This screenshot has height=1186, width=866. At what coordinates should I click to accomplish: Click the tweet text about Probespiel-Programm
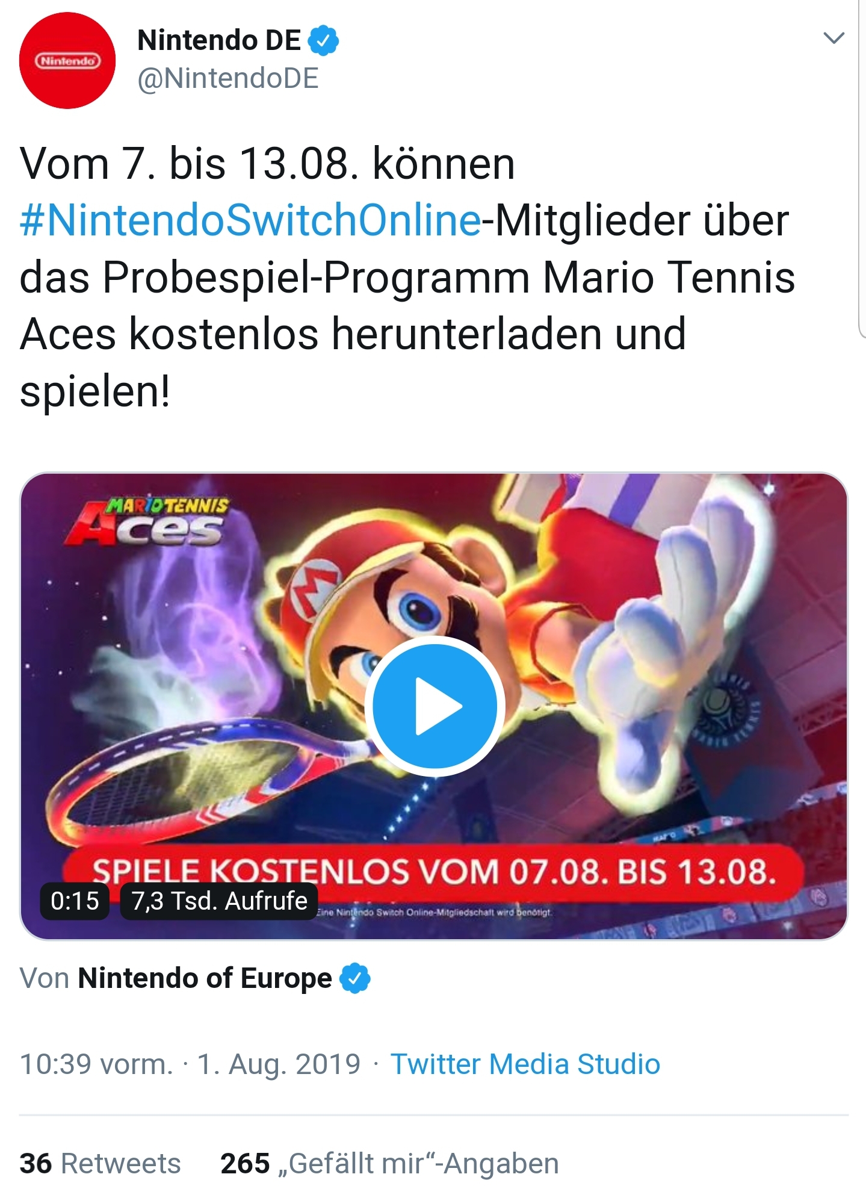pos(407,277)
